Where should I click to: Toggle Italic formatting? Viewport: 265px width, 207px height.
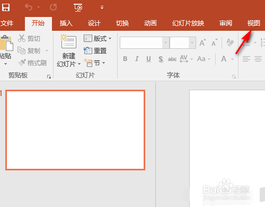pos(137,59)
